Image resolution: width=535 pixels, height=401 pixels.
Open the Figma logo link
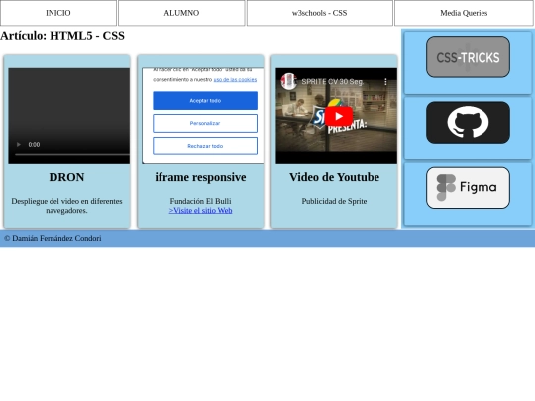(x=468, y=188)
